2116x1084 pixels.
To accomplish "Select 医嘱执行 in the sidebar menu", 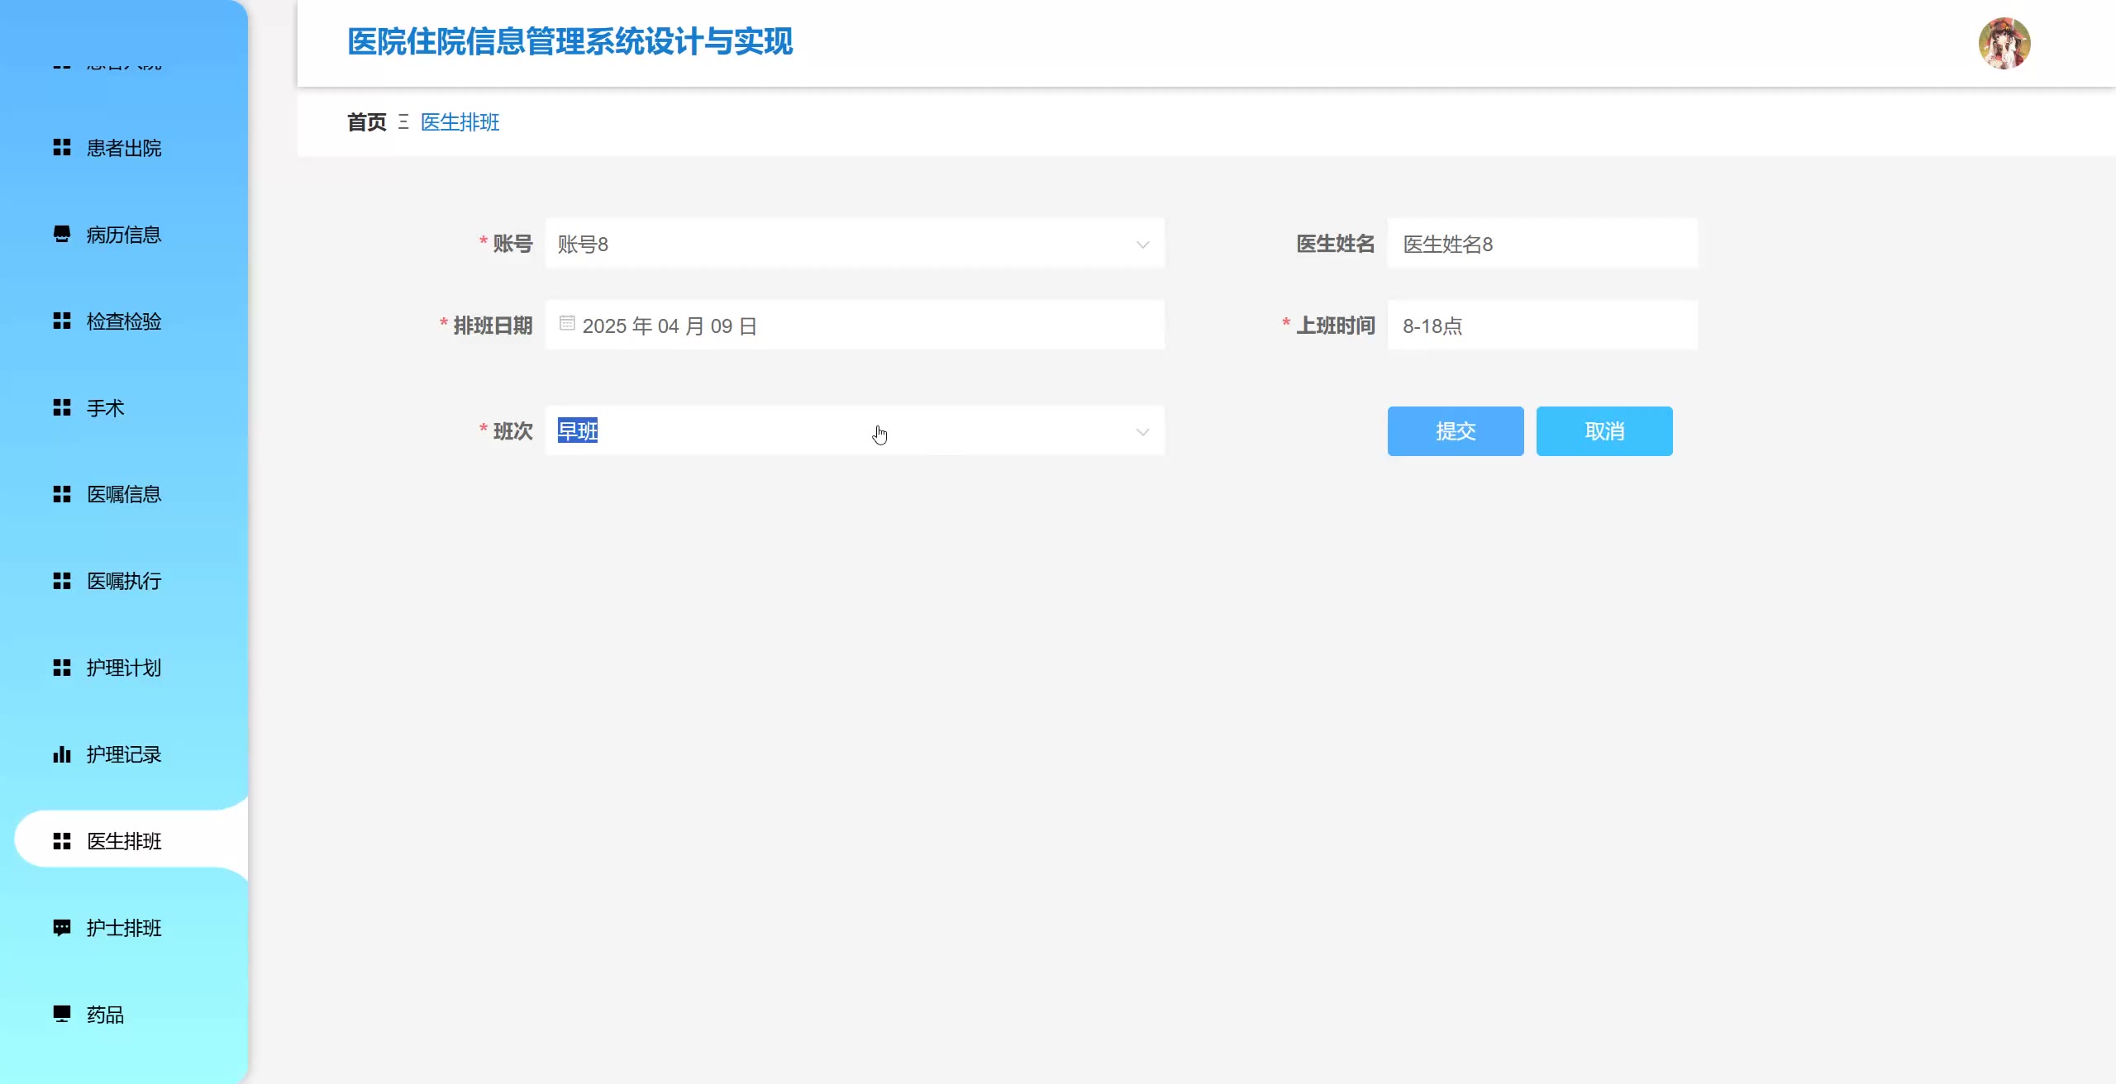I will pyautogui.click(x=124, y=582).
